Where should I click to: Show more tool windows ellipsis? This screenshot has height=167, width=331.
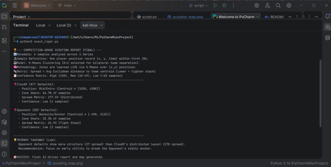click(4, 51)
